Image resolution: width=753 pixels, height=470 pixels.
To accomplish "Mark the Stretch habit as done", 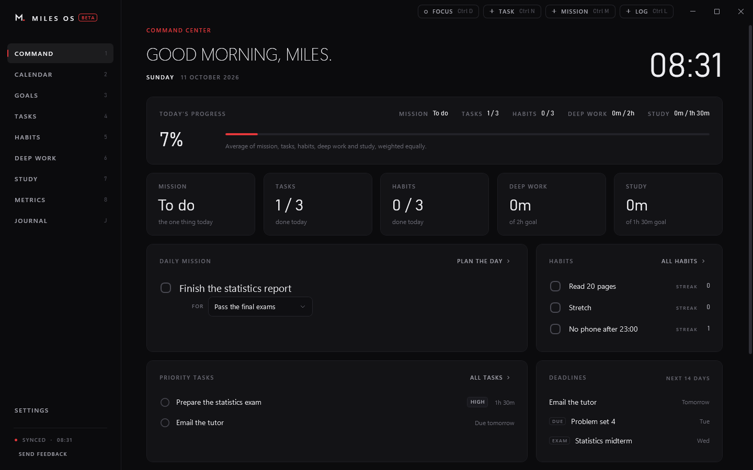I will pos(555,308).
